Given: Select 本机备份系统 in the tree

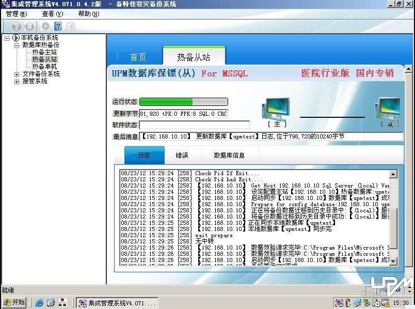Looking at the screenshot, I should [x=39, y=38].
